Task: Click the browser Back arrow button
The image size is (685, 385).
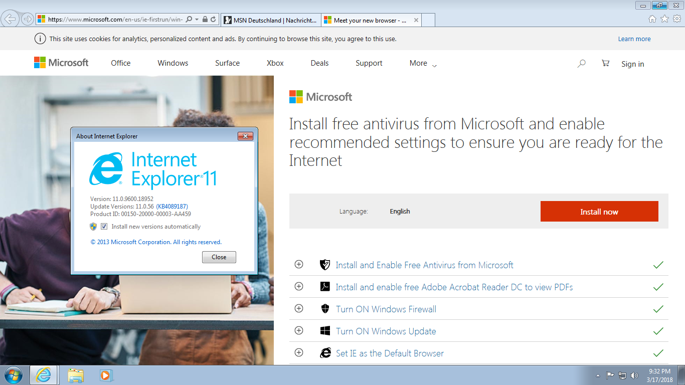Action: (10, 20)
